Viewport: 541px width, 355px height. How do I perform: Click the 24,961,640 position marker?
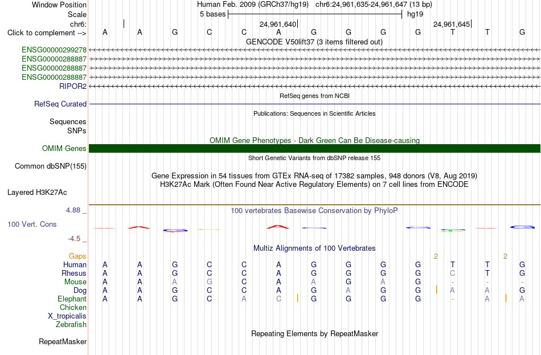(278, 24)
